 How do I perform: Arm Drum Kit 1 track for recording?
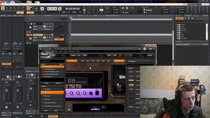(50, 35)
